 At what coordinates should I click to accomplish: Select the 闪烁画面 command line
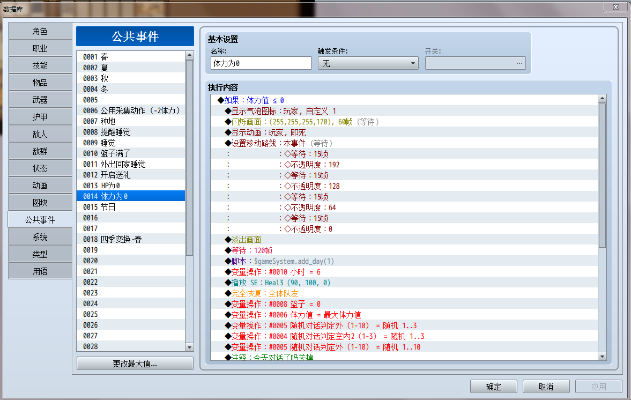click(x=404, y=122)
